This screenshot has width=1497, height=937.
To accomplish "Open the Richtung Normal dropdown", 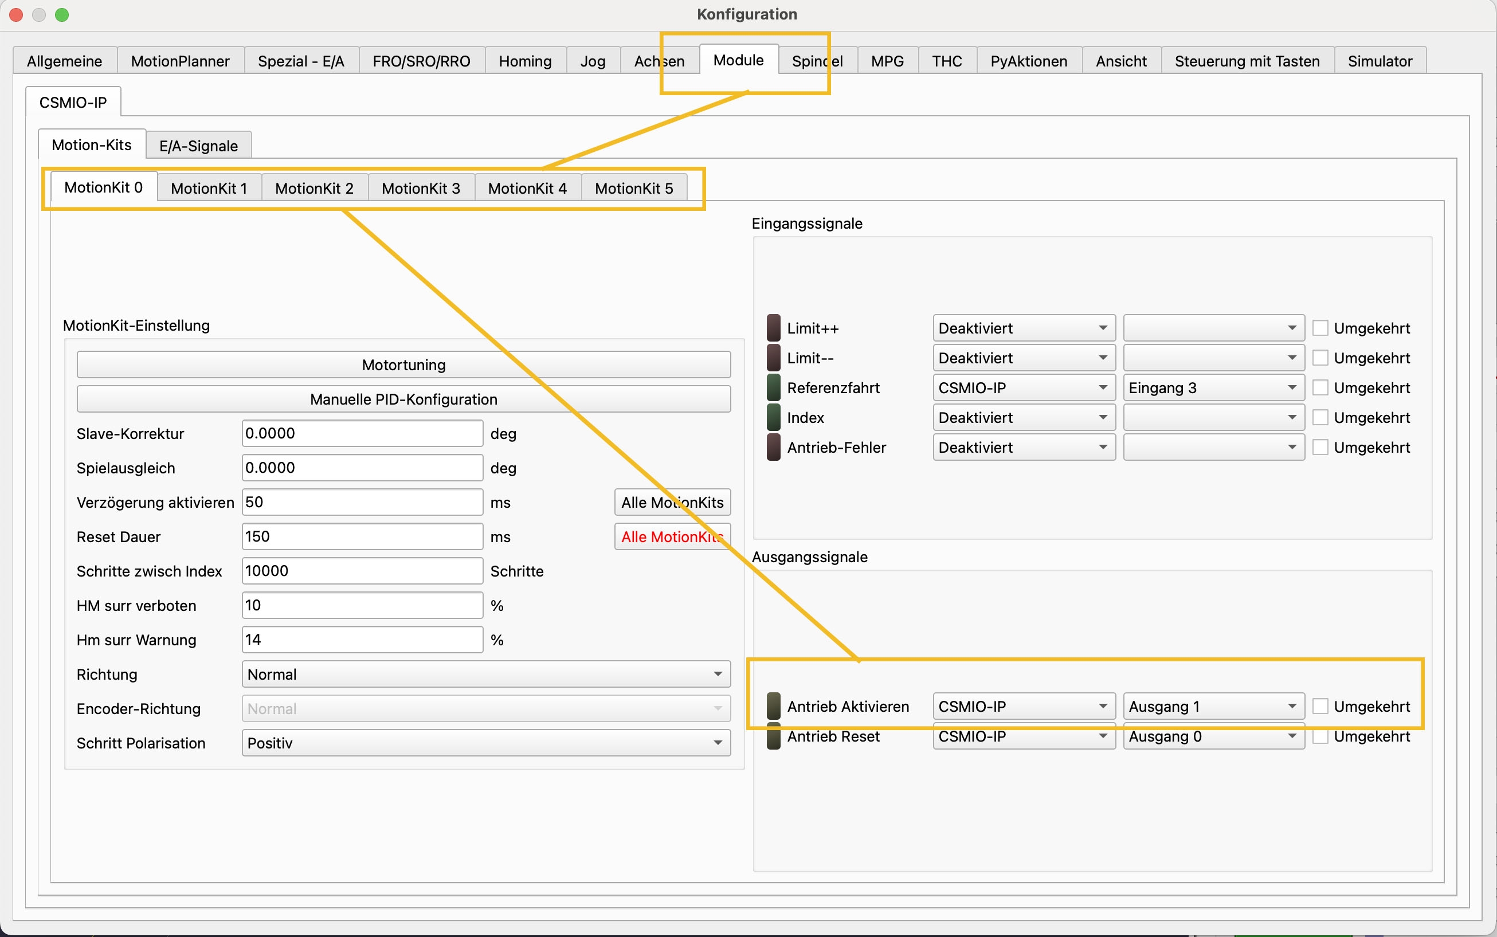I will [486, 673].
